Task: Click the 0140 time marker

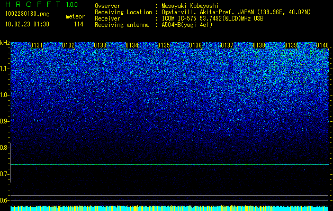Action: [x=322, y=45]
